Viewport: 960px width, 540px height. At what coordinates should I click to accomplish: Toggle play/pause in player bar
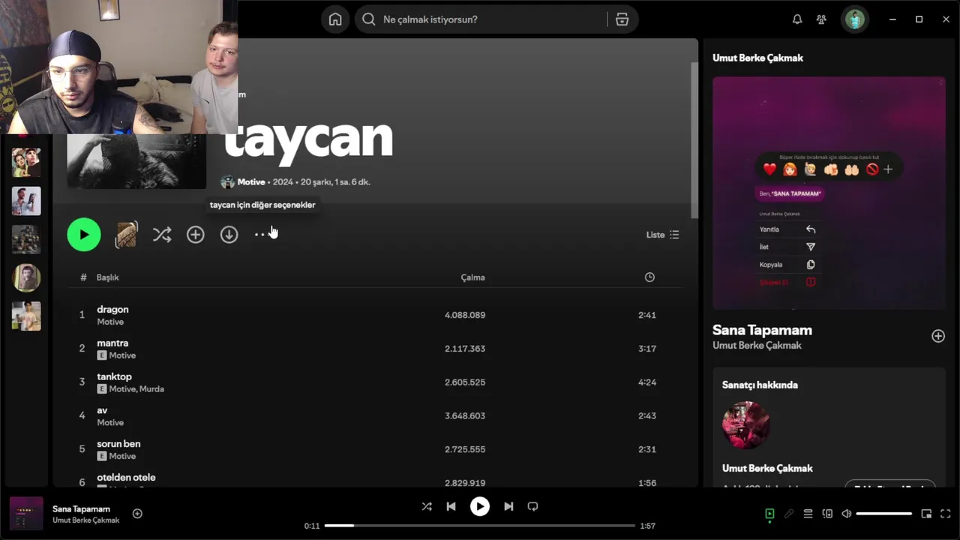[480, 506]
